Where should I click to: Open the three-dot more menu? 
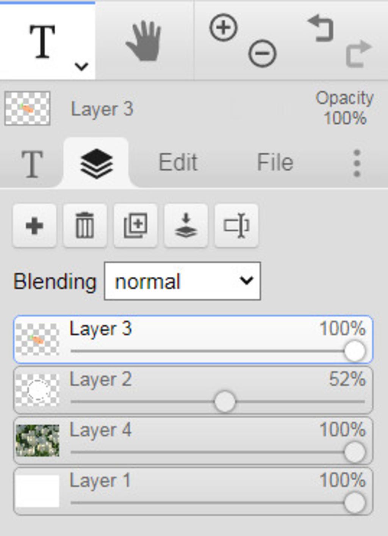pos(357,163)
